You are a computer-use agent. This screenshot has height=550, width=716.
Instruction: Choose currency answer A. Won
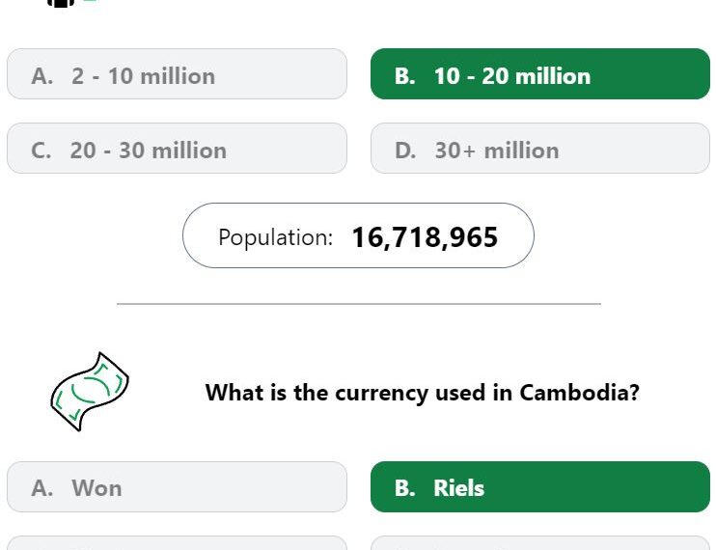(x=177, y=486)
